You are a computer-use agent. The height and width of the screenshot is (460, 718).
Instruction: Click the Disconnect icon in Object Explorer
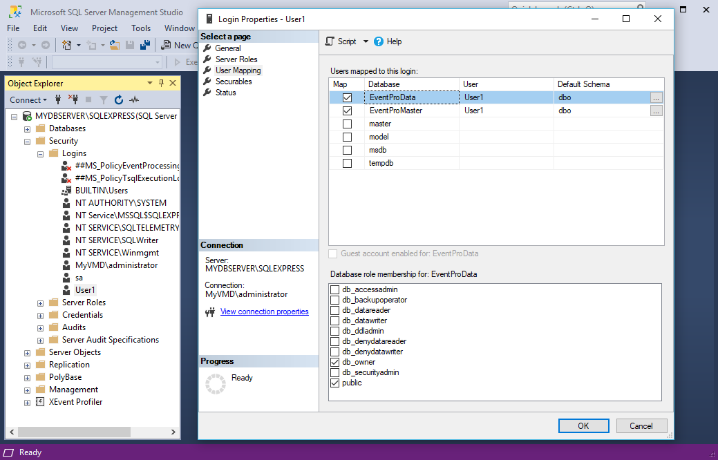(73, 99)
